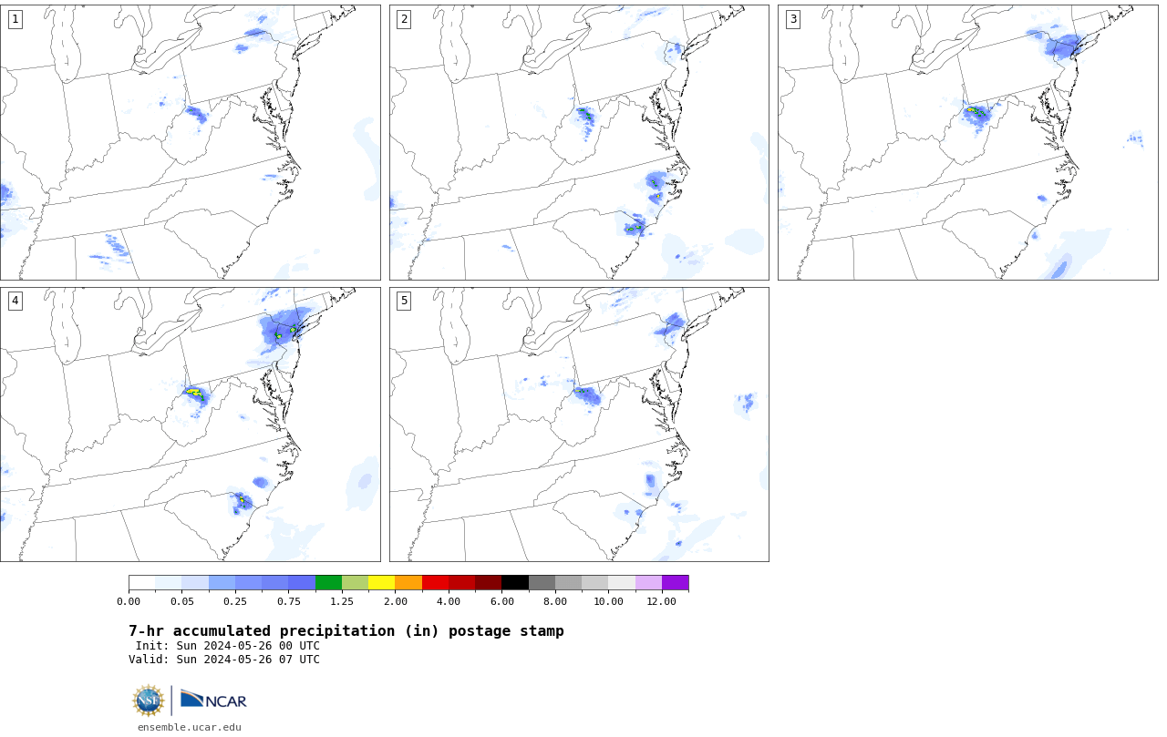Image resolution: width=1167 pixels, height=737 pixels.
Task: Select the yellow color swatch in the legend
Action: tap(381, 583)
